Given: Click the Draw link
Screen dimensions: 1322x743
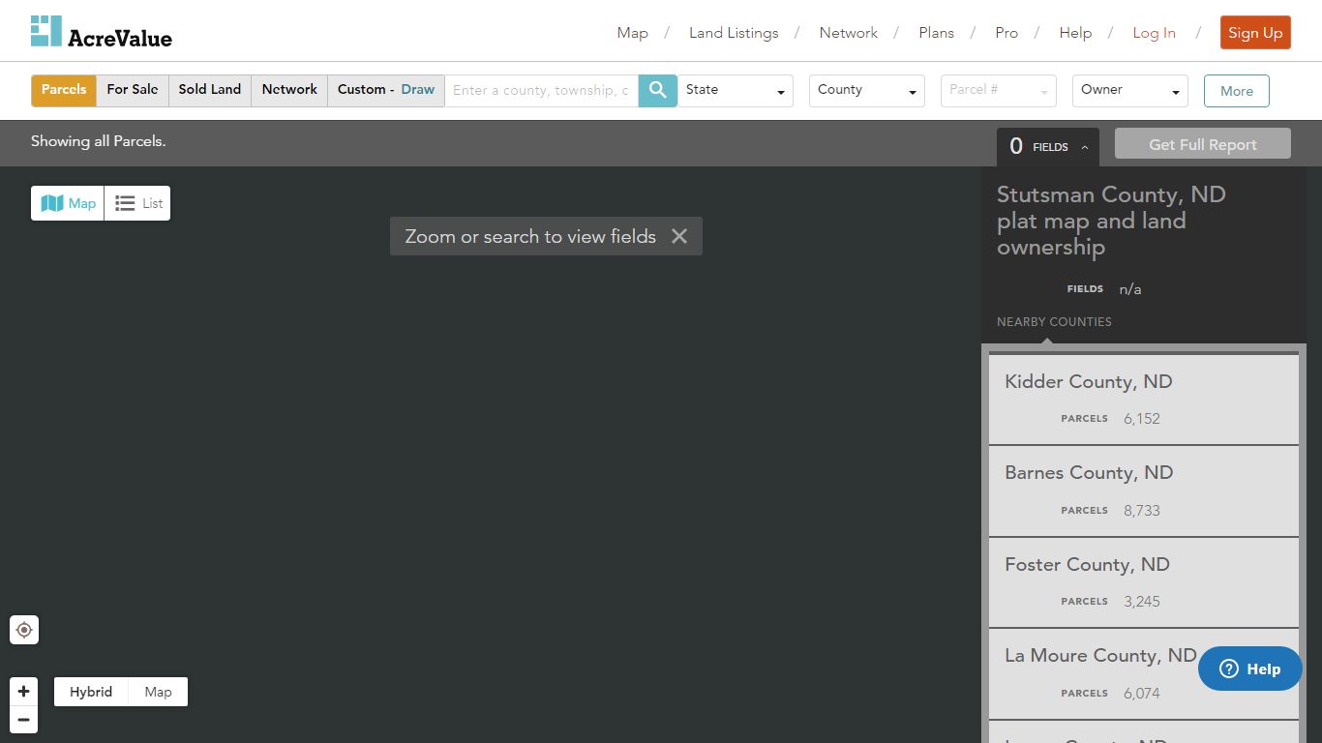Looking at the screenshot, I should [418, 90].
